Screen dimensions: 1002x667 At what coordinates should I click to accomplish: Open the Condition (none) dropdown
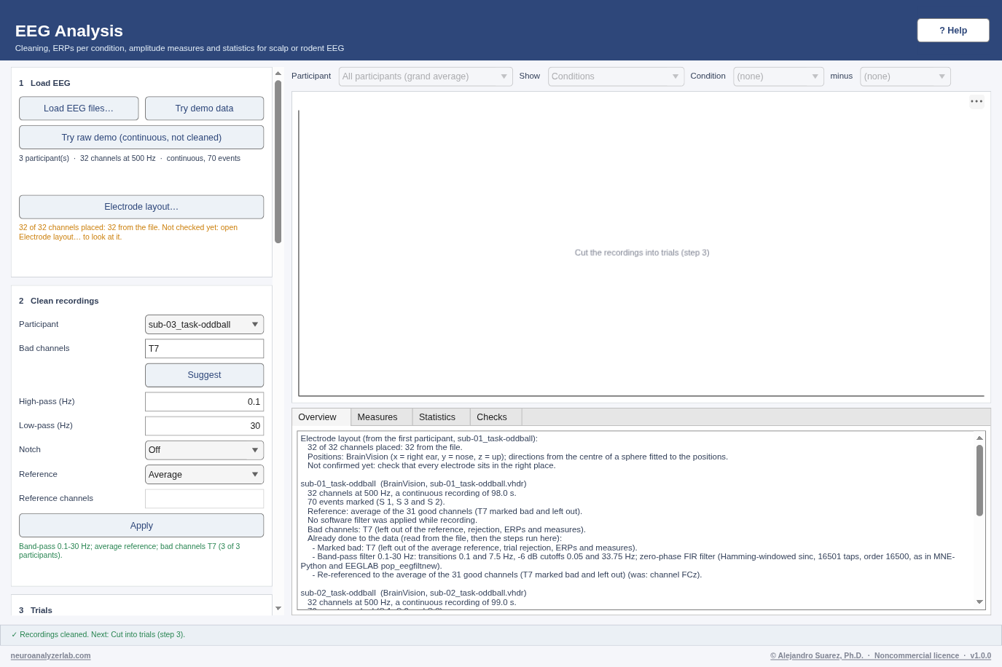click(x=778, y=76)
